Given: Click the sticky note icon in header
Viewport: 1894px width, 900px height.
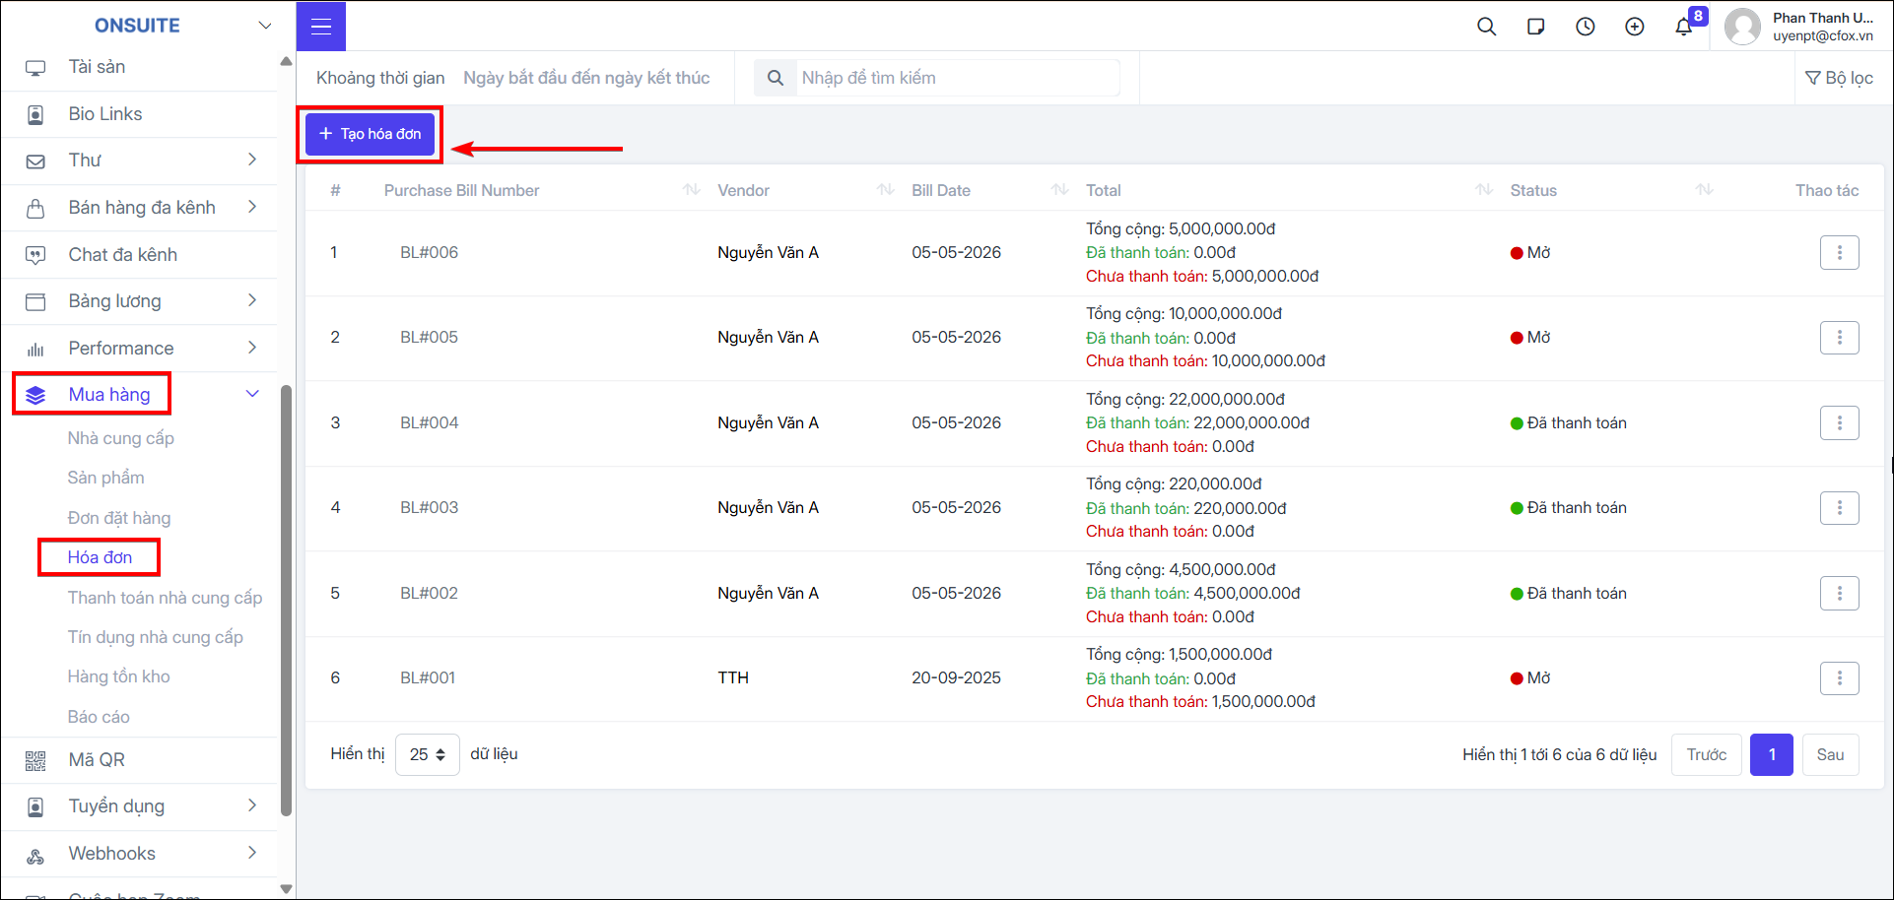Looking at the screenshot, I should pyautogui.click(x=1535, y=27).
